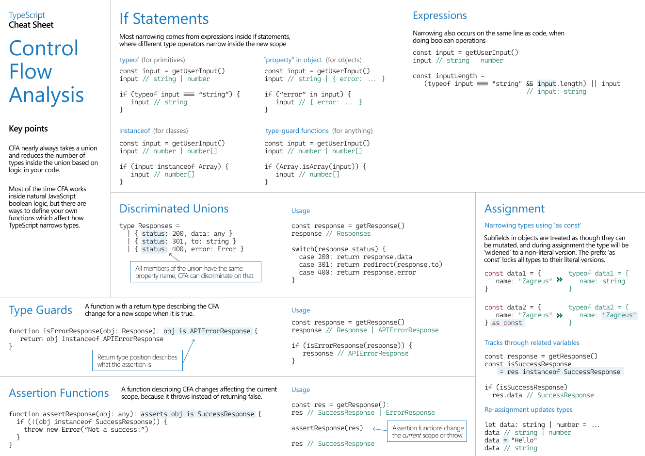Screen dimensions: 645x456
Task: Expand the 'Re-assignment updates types' section
Action: pyautogui.click(x=528, y=409)
